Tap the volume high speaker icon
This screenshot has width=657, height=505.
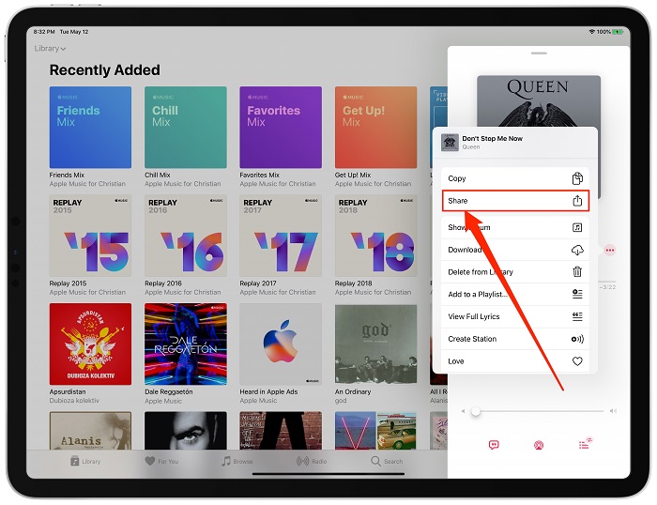pos(613,411)
